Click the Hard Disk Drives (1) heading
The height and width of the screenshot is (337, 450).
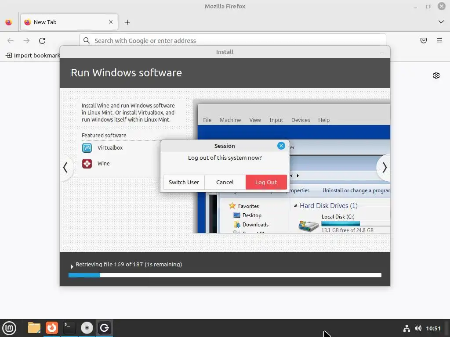coord(329,205)
